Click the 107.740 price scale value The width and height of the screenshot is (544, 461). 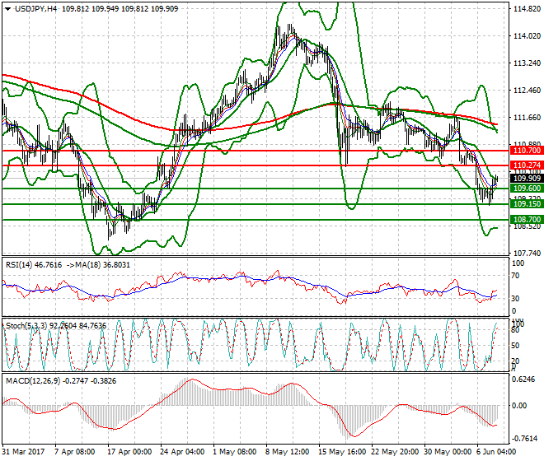pos(524,254)
